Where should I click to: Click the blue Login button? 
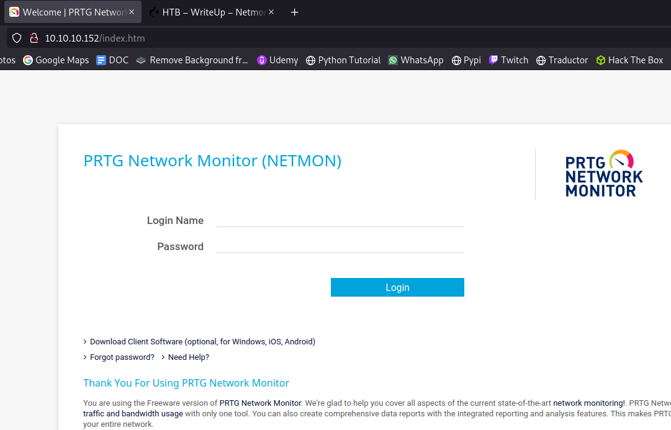click(397, 287)
